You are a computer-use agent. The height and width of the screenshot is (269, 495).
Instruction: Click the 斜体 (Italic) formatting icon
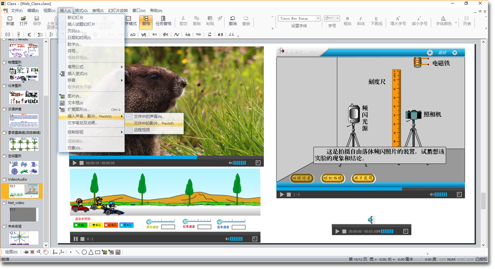pos(361,20)
